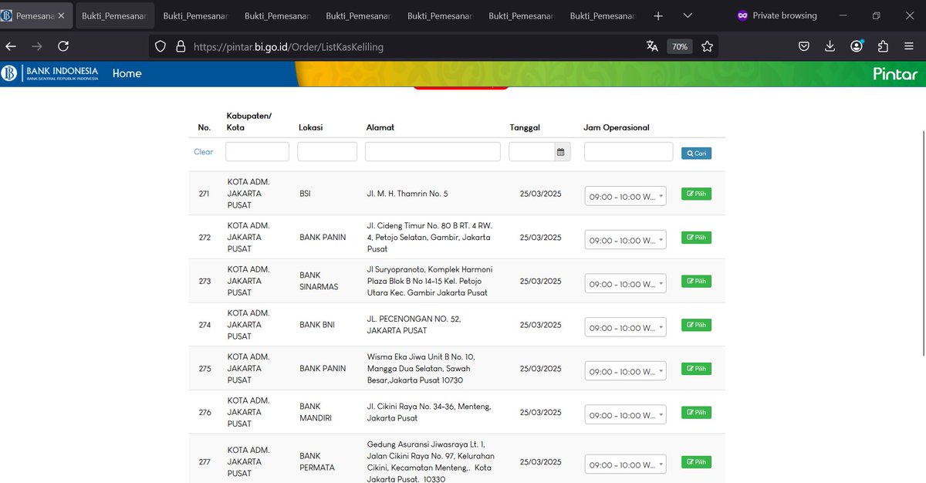Viewport: 926px width, 483px height.
Task: Bookmark this page with the star icon
Action: 707,46
